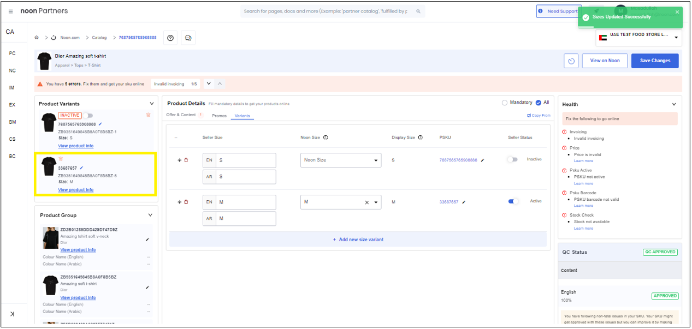Open View product info for size M variant
The image size is (692, 329).
76,190
